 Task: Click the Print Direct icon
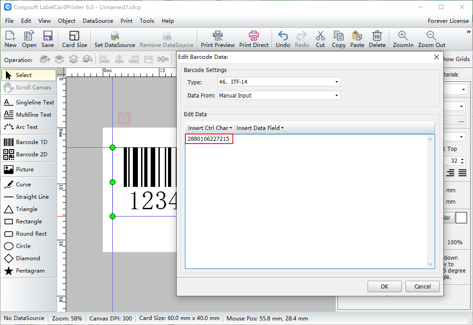254,39
